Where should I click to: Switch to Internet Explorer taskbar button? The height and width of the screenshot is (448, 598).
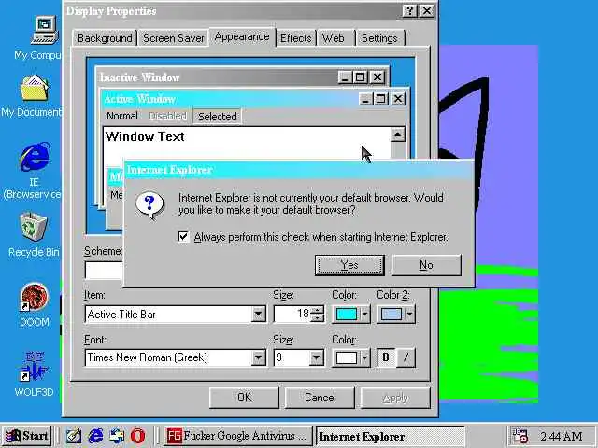[390, 436]
